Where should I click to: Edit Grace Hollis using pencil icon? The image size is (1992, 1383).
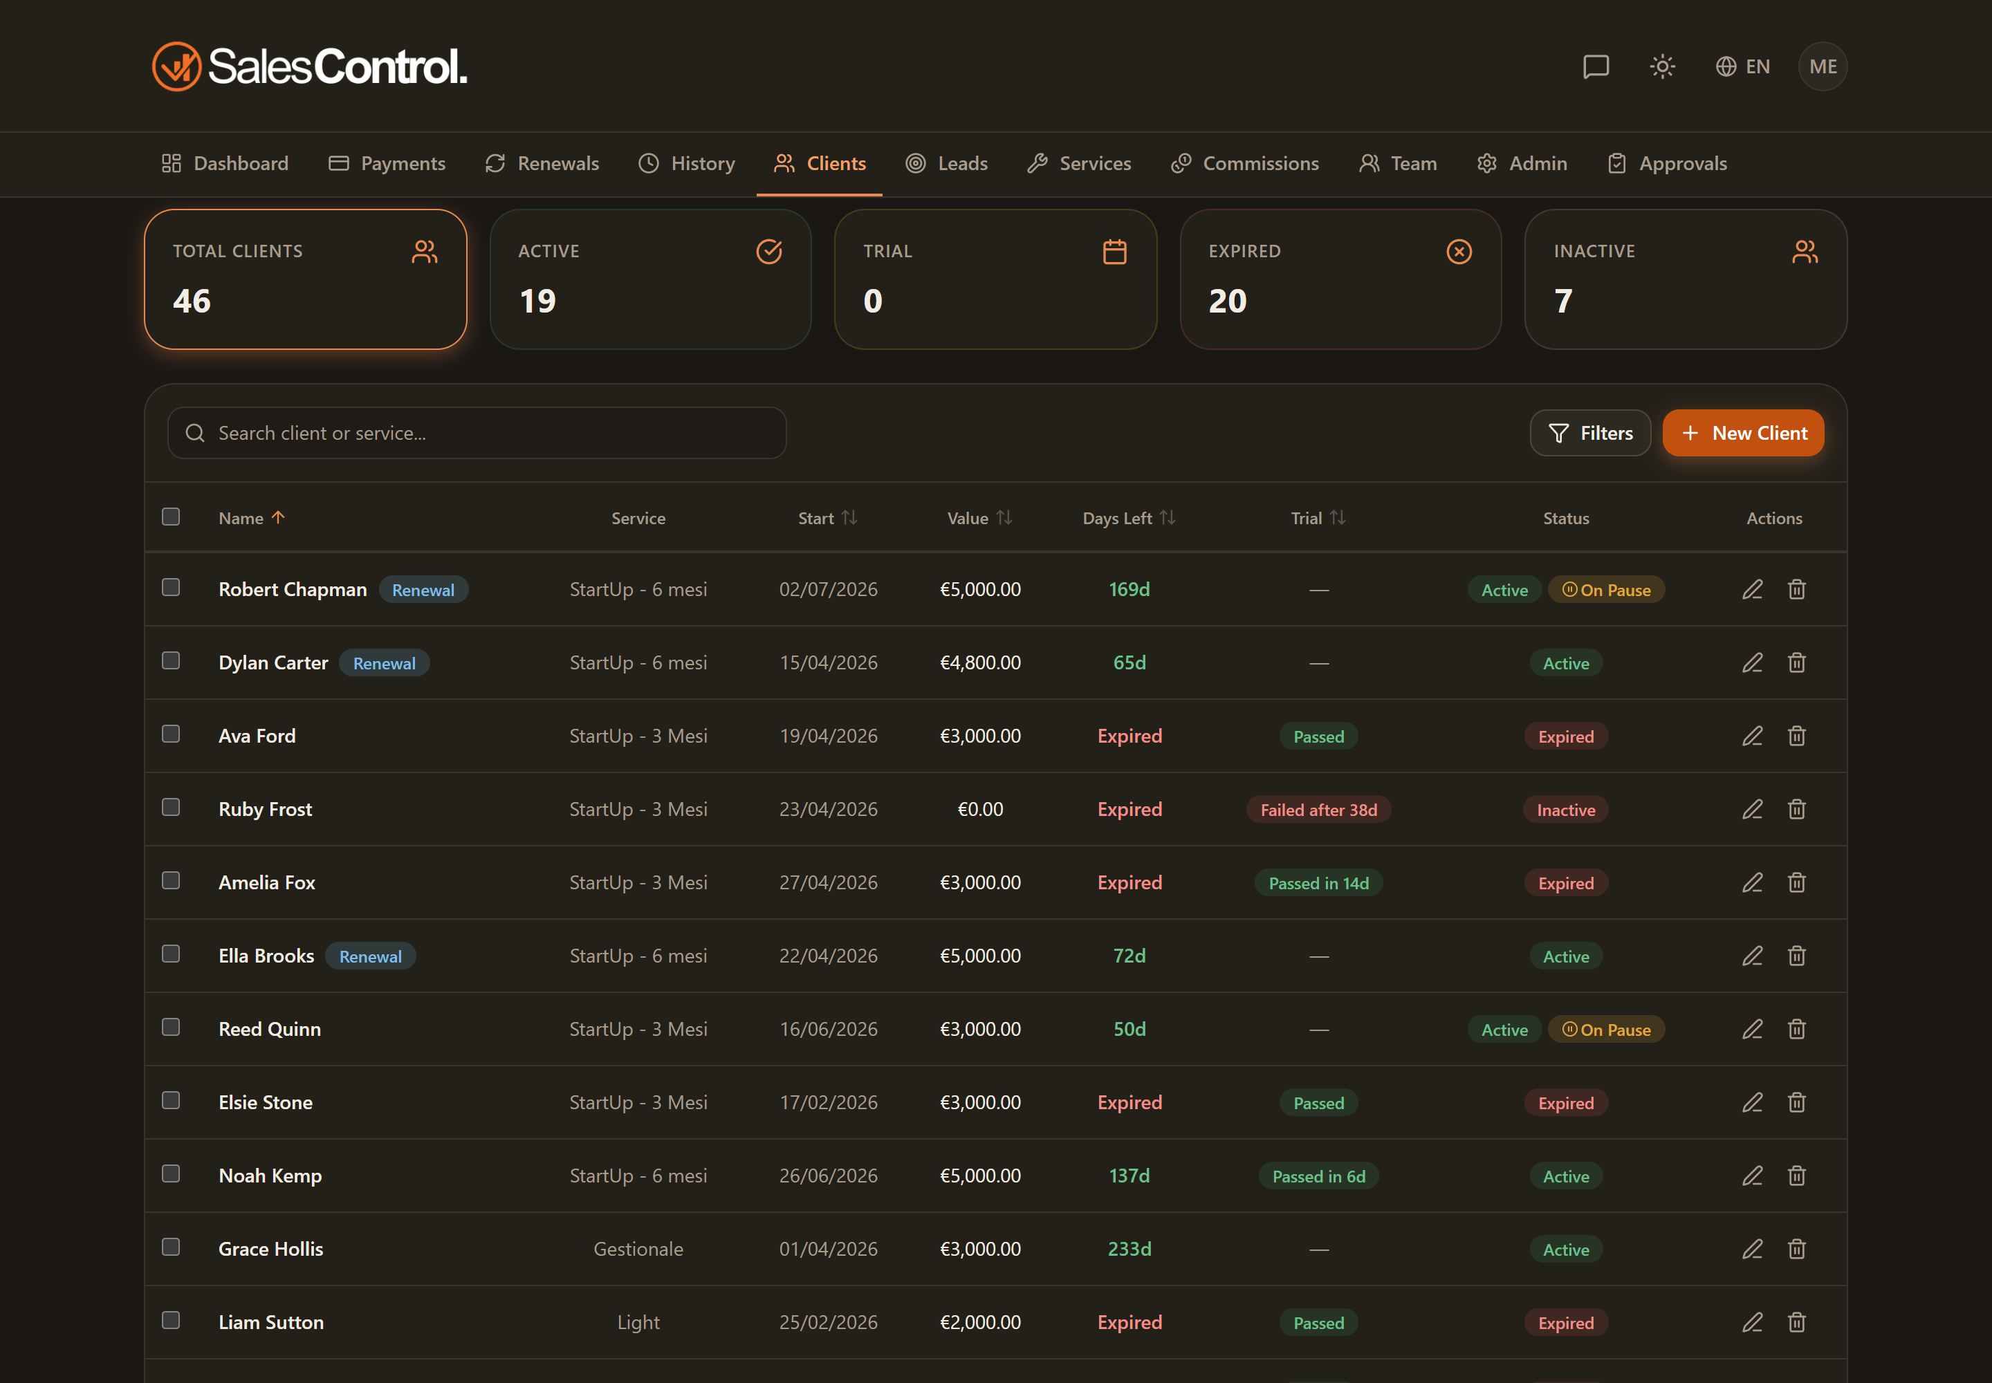point(1752,1249)
